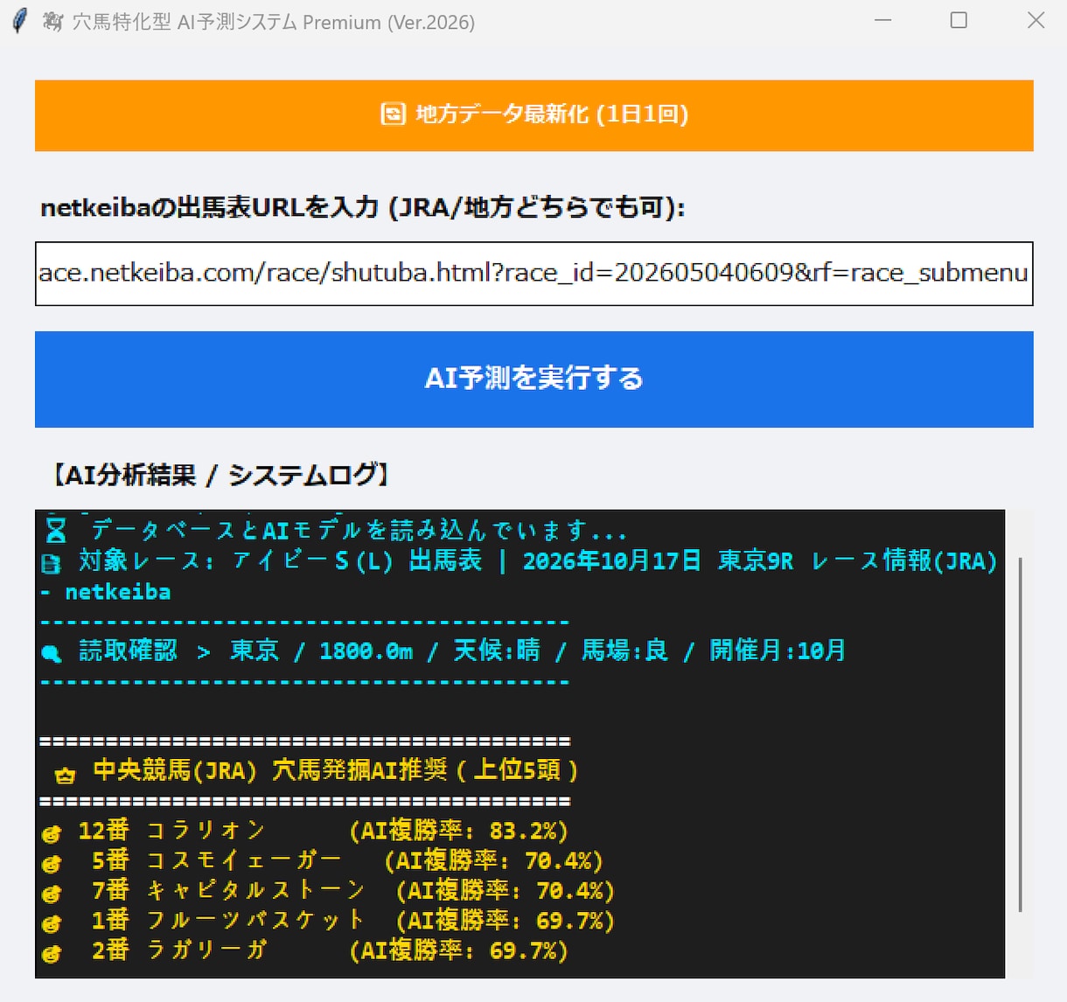
Task: Select the 5番 コスモイェーガー result row text
Action: (347, 860)
